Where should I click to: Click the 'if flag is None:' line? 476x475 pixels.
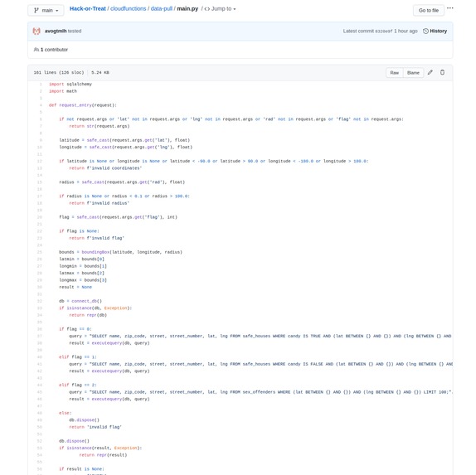(79, 230)
